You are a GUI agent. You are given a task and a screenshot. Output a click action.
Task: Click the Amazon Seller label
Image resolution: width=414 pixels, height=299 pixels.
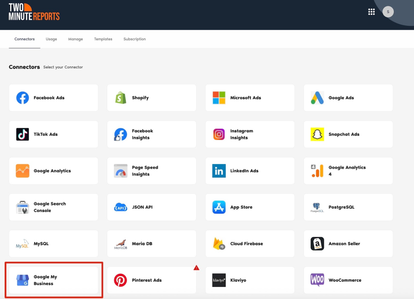344,244
